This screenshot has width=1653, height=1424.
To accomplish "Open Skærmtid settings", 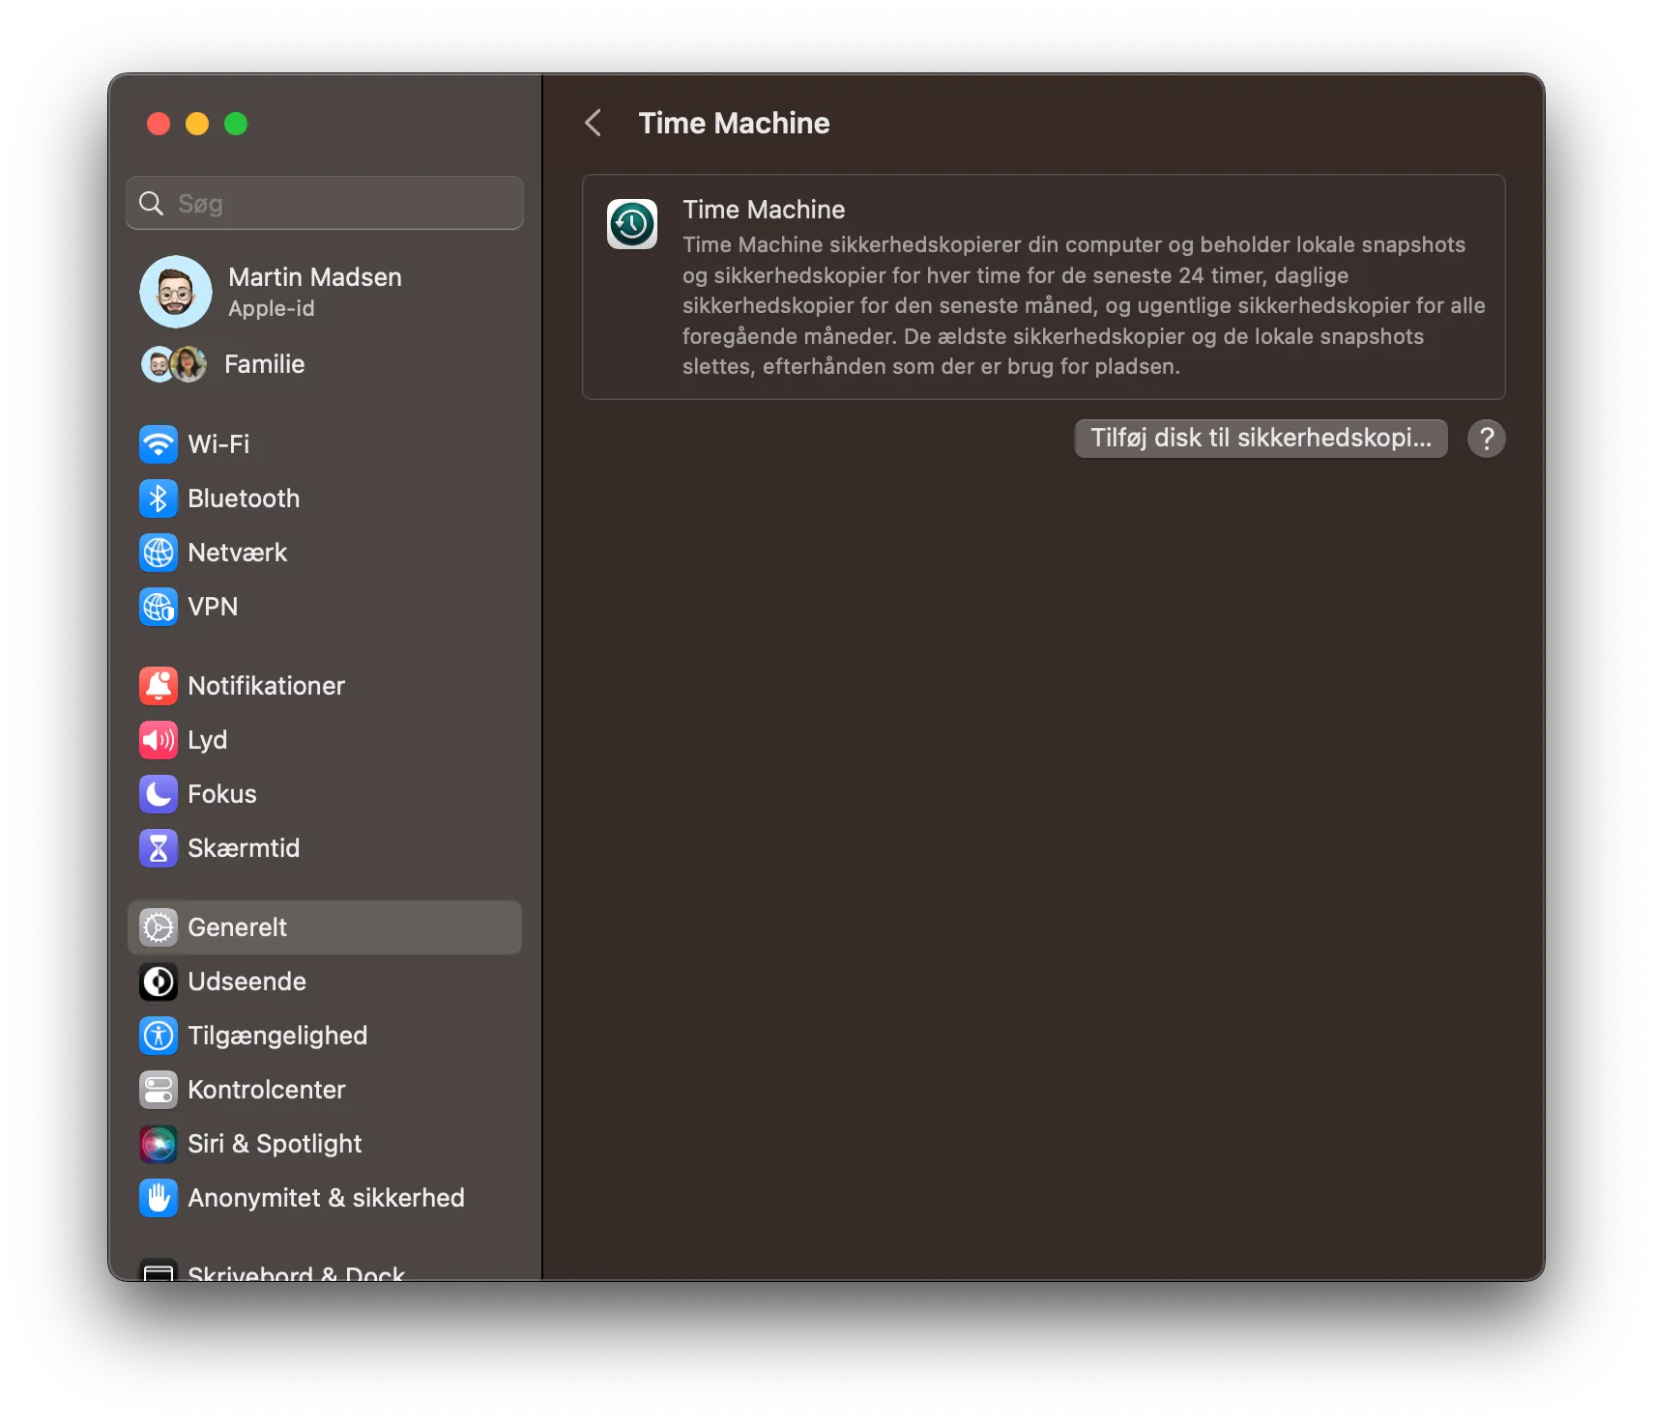I will click(x=245, y=848).
